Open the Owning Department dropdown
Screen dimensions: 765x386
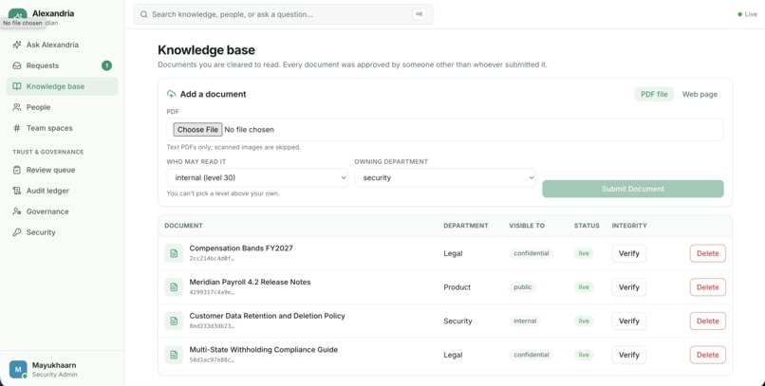(445, 178)
